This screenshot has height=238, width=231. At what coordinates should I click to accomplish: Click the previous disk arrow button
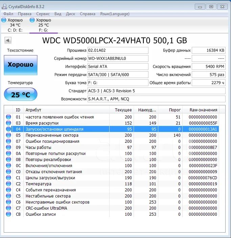coord(8,41)
